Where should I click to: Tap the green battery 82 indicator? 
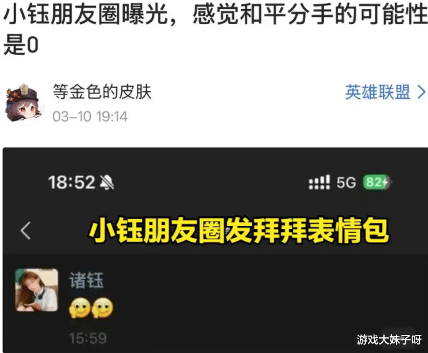tap(377, 182)
